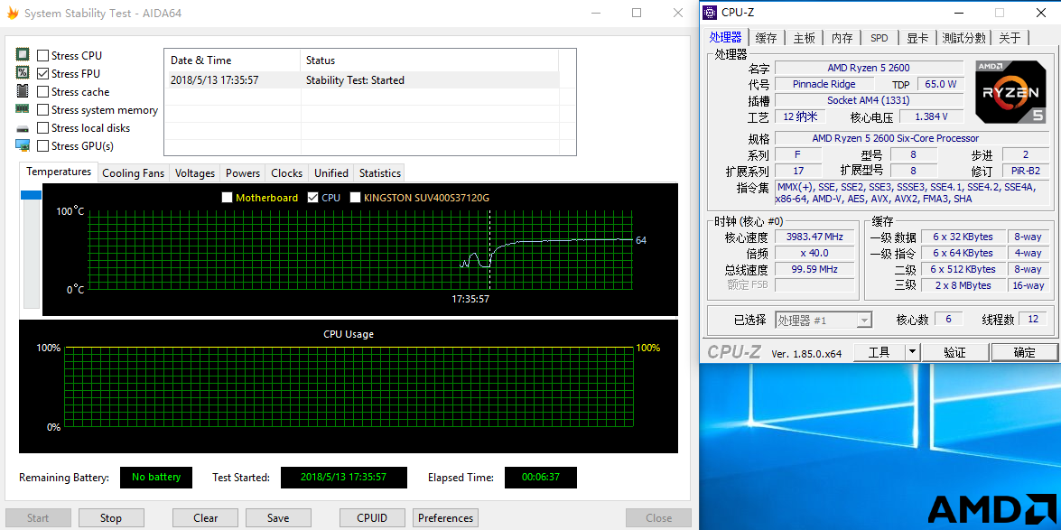Uncheck the Stress FPU checkbox

click(x=42, y=74)
